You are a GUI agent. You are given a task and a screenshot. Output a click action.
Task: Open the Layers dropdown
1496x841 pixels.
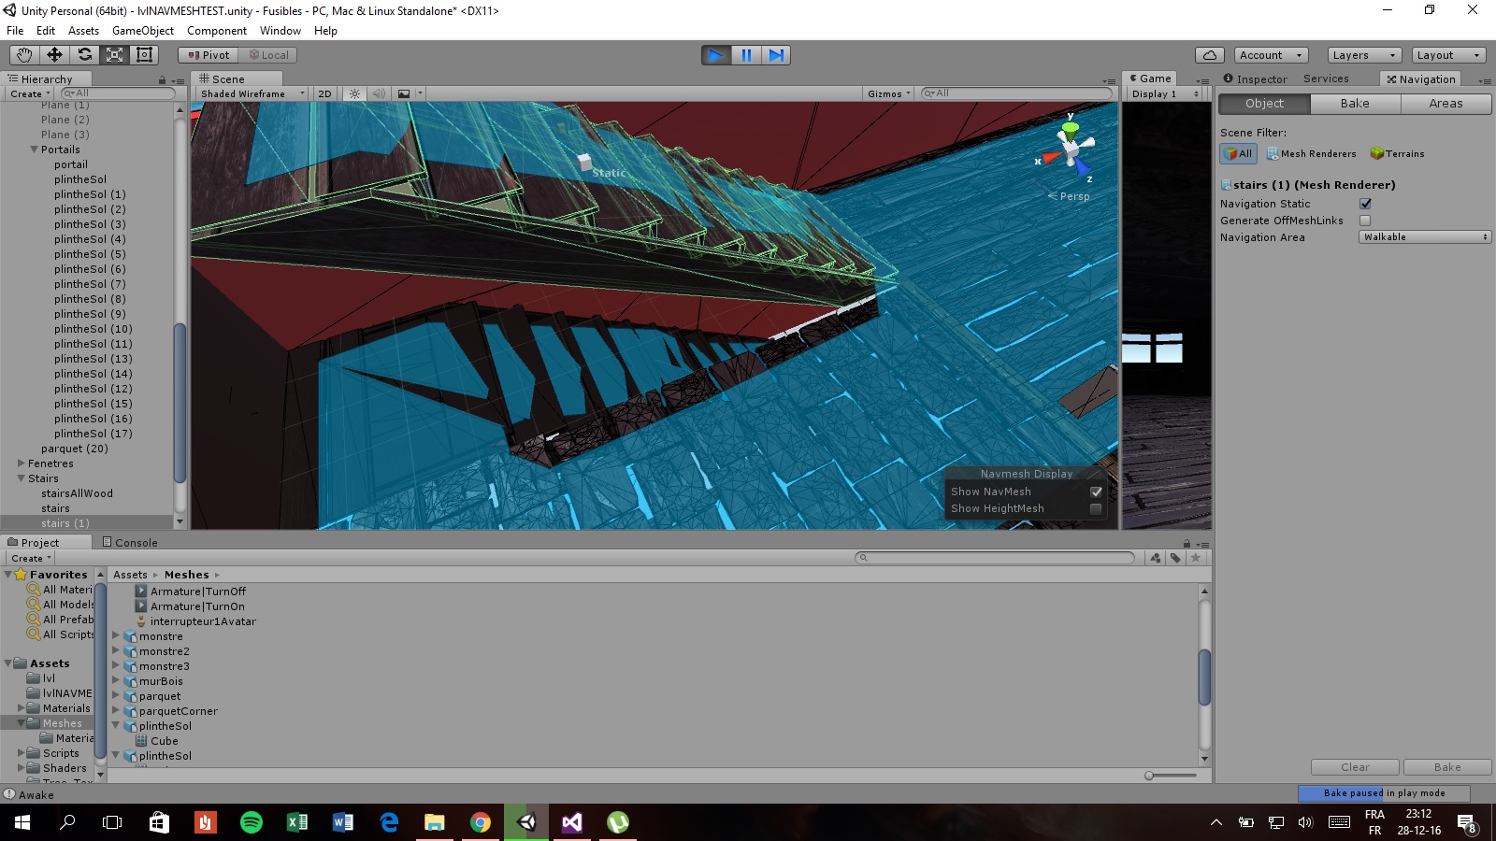[x=1365, y=55]
